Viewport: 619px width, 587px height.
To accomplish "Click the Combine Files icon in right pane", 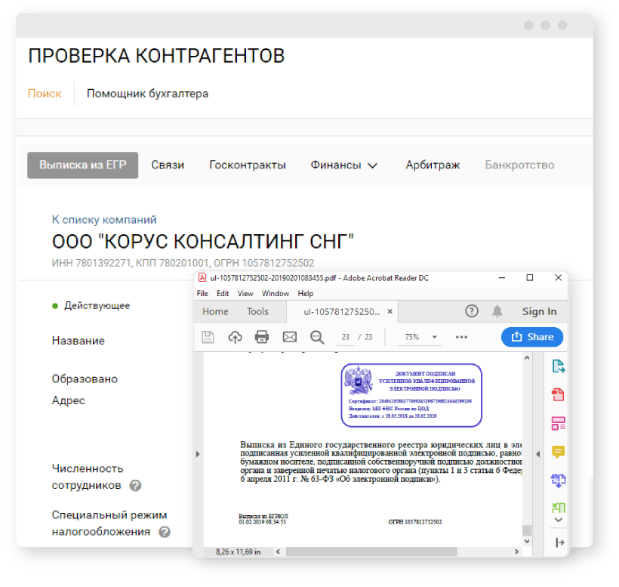I will click(558, 480).
